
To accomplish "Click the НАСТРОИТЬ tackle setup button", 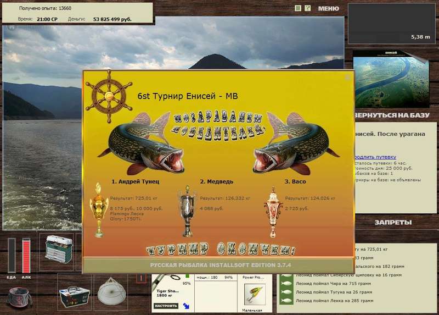I will pos(166,306).
